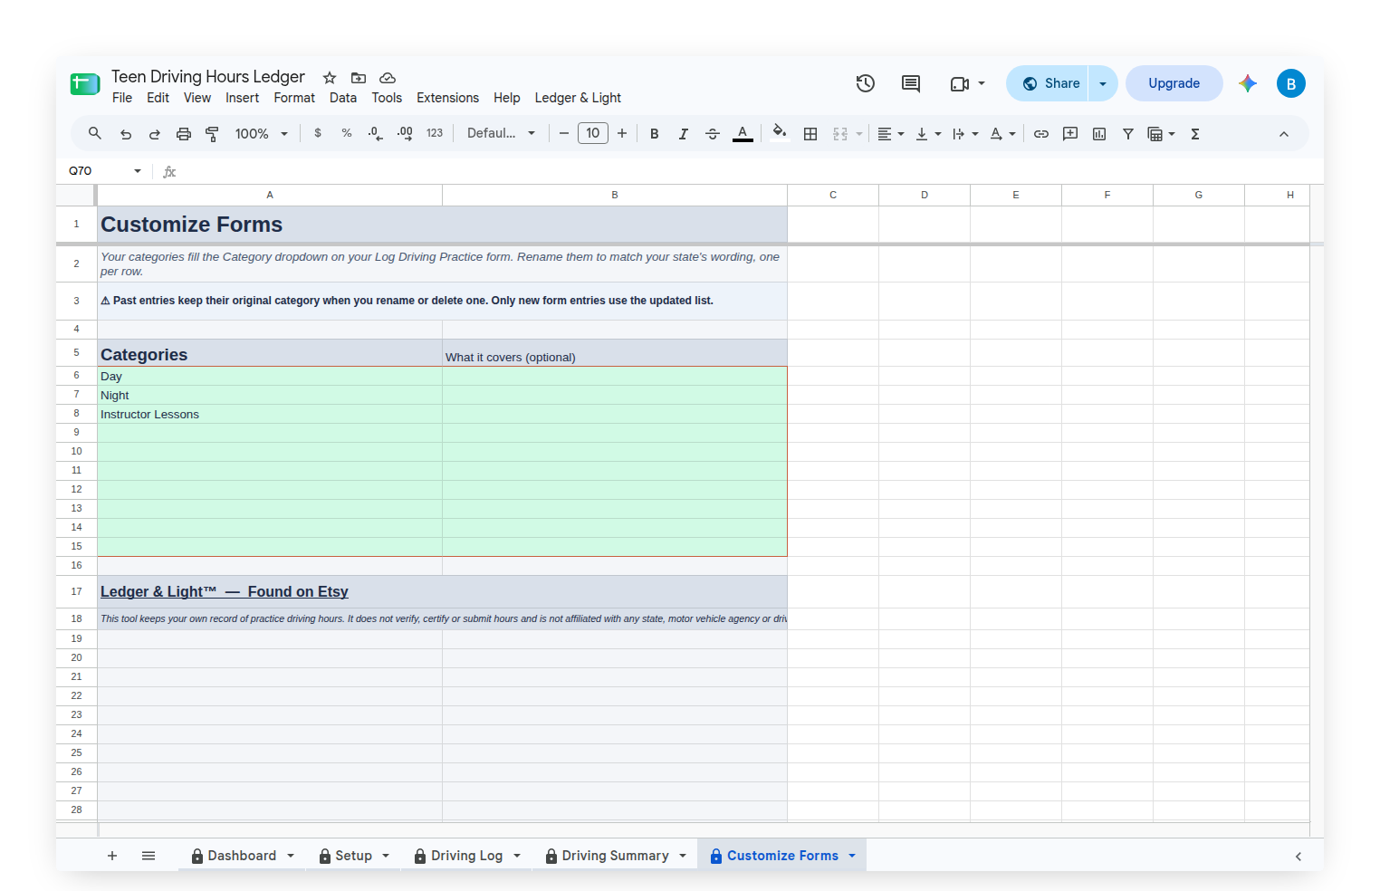Create a filter icon
This screenshot has width=1380, height=891.
pos(1128,134)
